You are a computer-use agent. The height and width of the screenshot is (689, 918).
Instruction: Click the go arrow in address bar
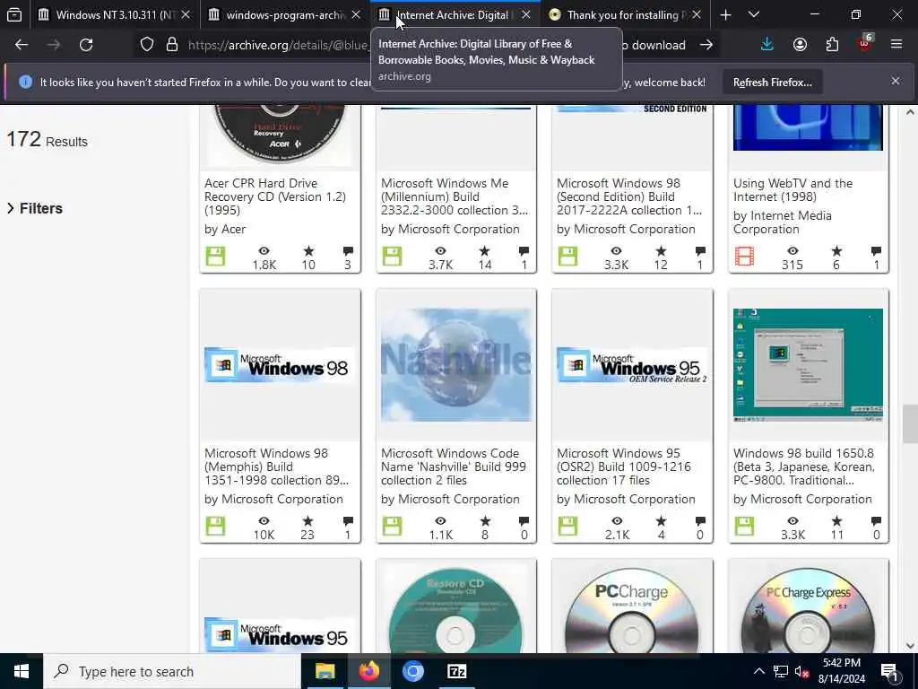point(706,45)
